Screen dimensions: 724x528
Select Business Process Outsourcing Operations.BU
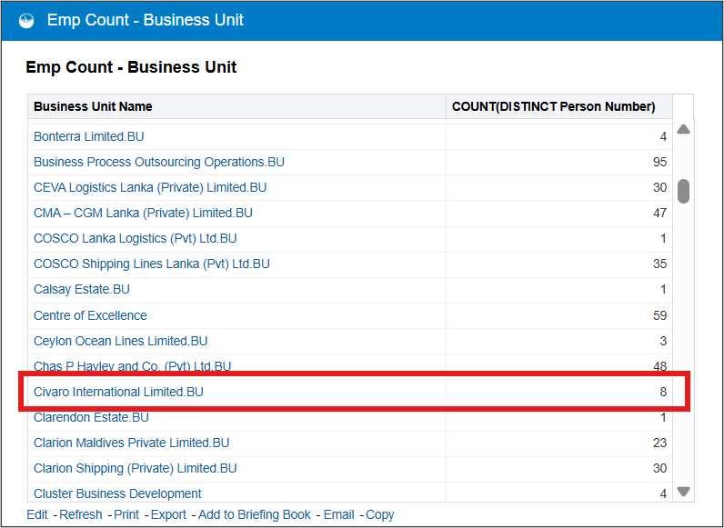coord(159,162)
